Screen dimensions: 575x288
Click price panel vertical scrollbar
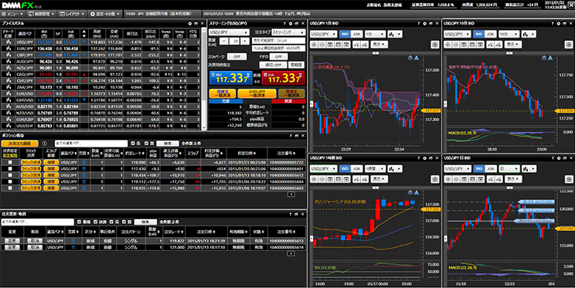pos(204,79)
